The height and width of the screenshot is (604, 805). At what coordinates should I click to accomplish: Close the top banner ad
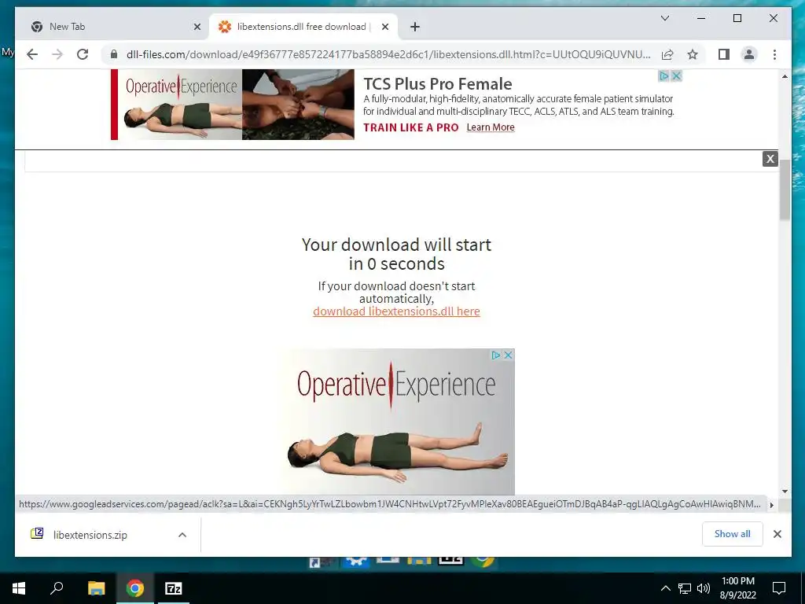click(x=677, y=76)
